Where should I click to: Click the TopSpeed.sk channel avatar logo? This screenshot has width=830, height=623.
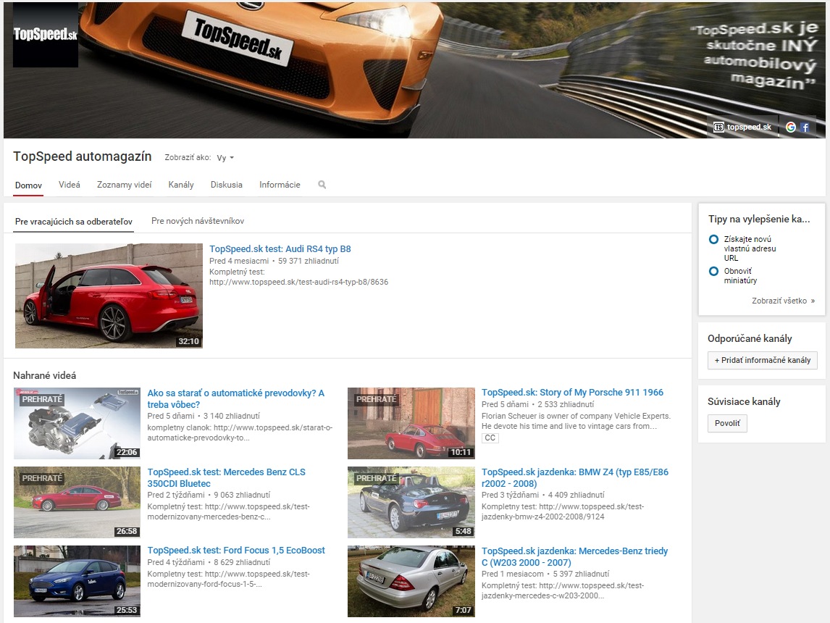[x=46, y=35]
